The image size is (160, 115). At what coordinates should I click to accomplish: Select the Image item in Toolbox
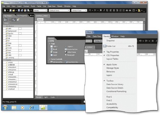[x=54, y=52]
